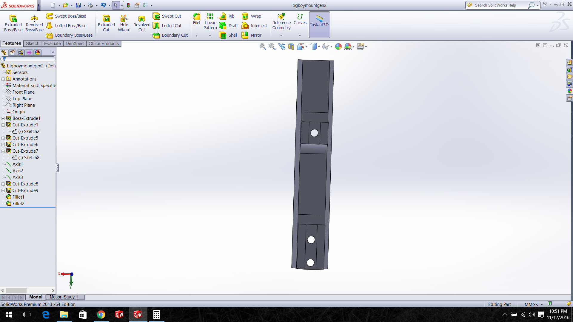Open the Hide/Show Items eyeglasses toggle
Image resolution: width=573 pixels, height=322 pixels.
tap(326, 46)
